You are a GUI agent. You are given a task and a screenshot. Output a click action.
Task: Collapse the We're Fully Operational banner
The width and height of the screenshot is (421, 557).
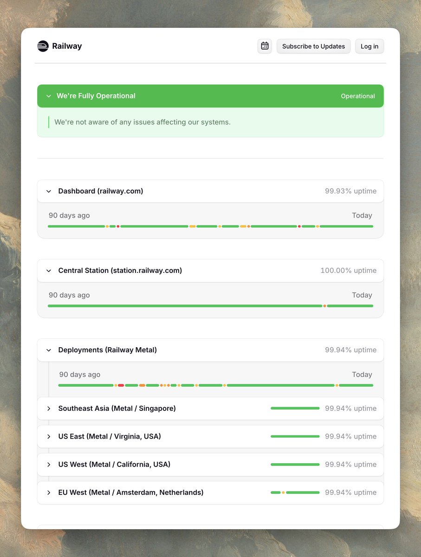(49, 96)
